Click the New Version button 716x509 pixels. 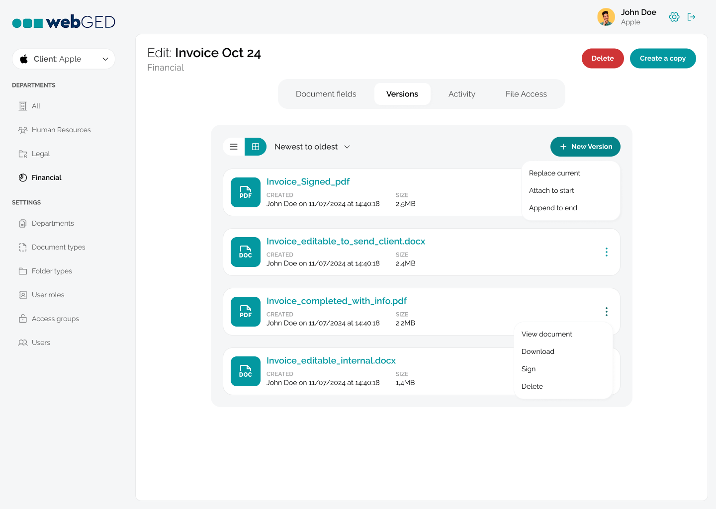tap(585, 147)
